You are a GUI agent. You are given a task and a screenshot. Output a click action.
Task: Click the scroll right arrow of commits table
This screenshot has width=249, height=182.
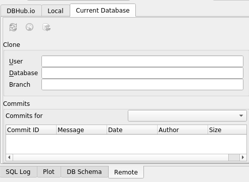coord(243,157)
